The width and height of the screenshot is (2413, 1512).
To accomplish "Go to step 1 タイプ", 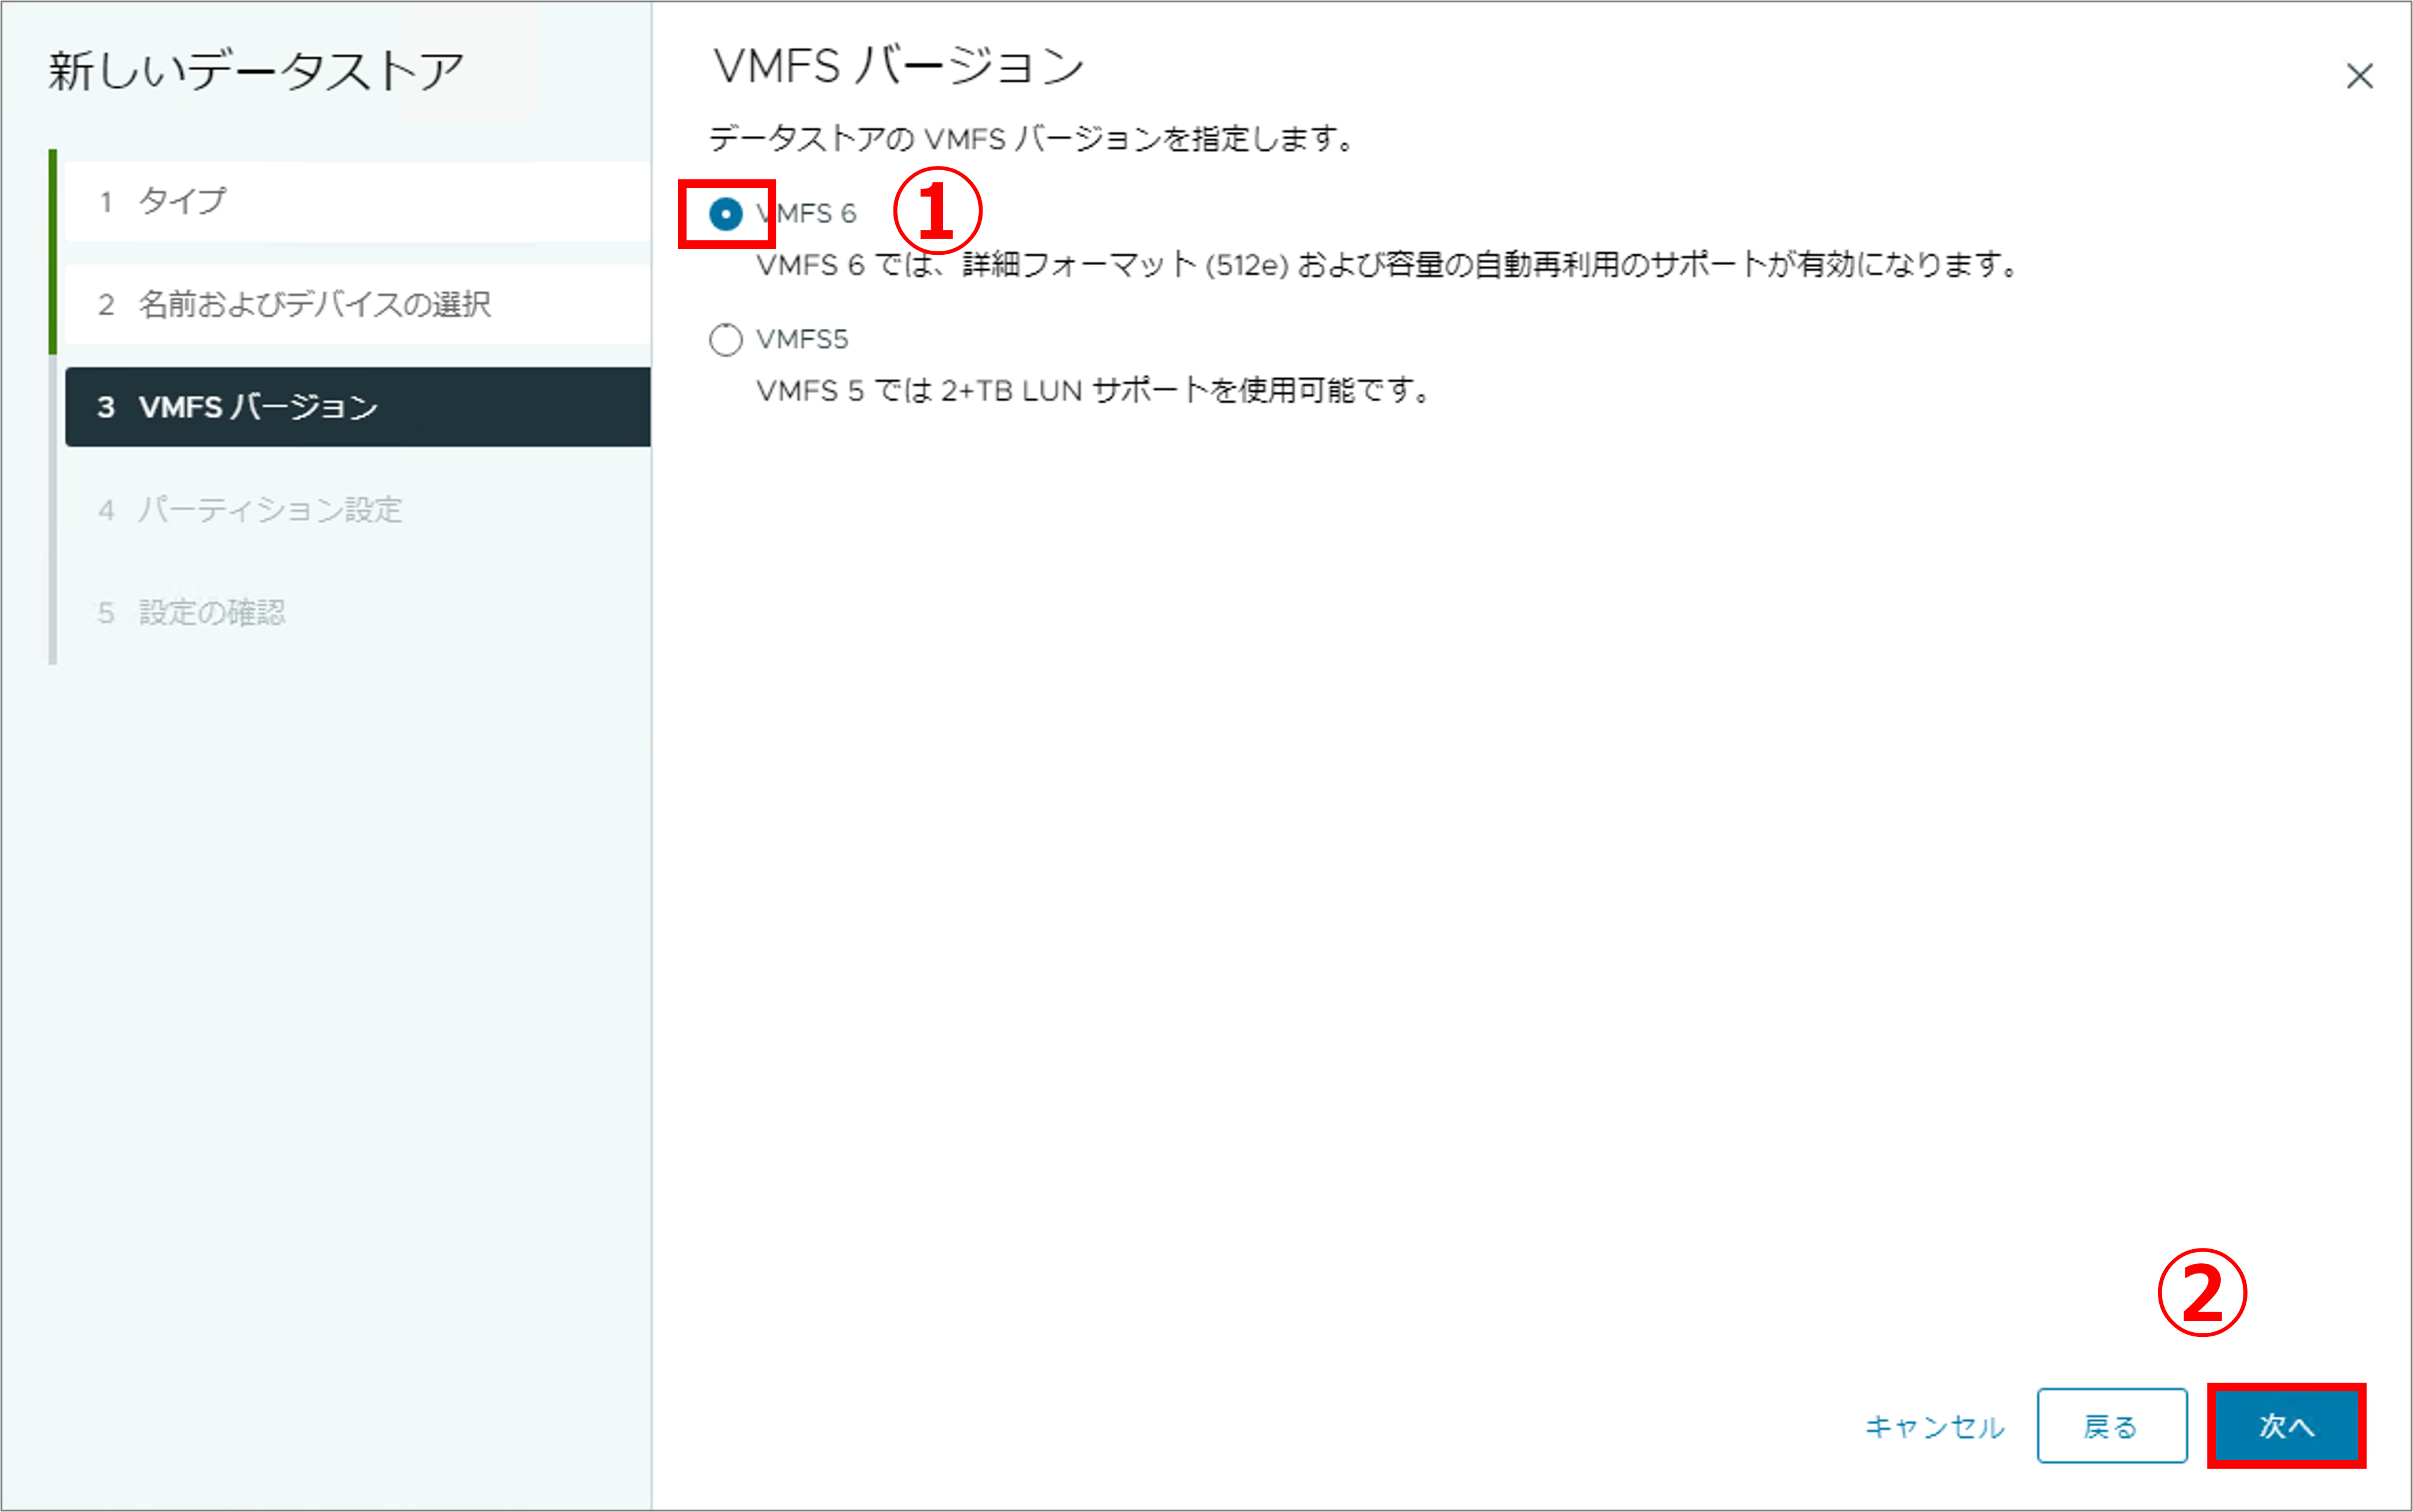I will pyautogui.click(x=357, y=201).
